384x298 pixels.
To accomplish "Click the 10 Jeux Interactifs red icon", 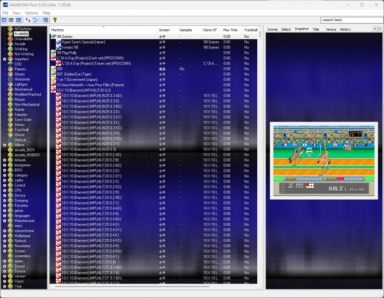I will [53, 85].
